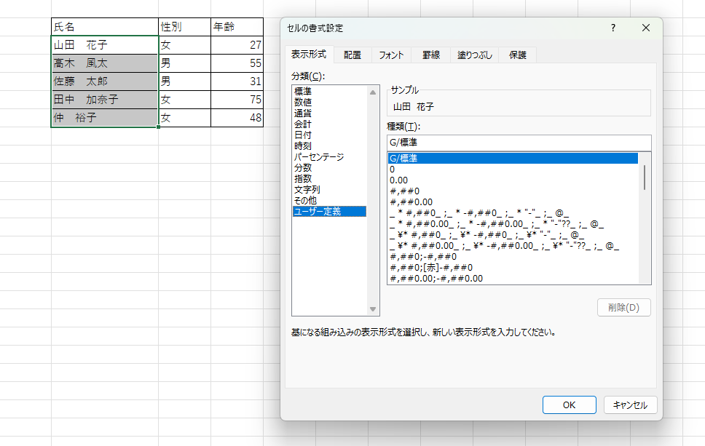Choose 数値 in the category list

[303, 103]
